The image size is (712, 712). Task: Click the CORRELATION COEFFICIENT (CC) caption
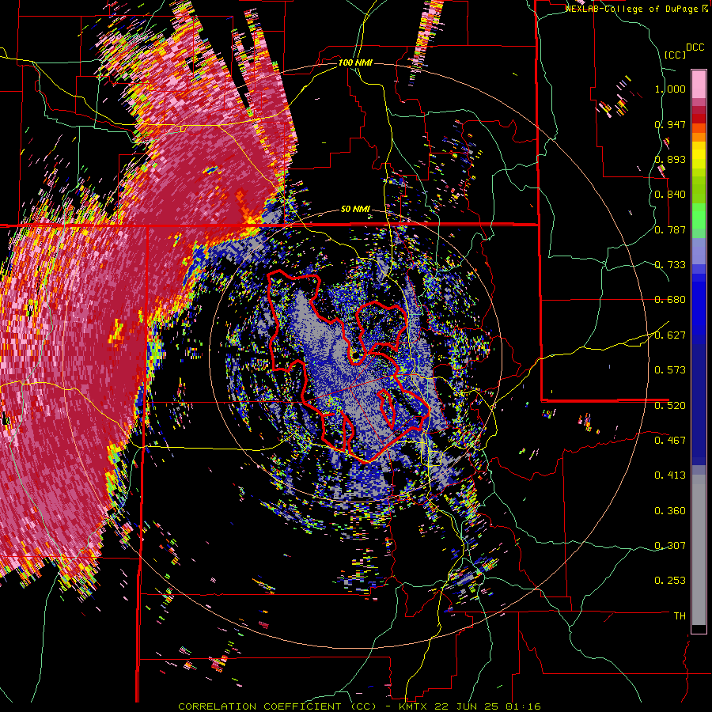(277, 706)
